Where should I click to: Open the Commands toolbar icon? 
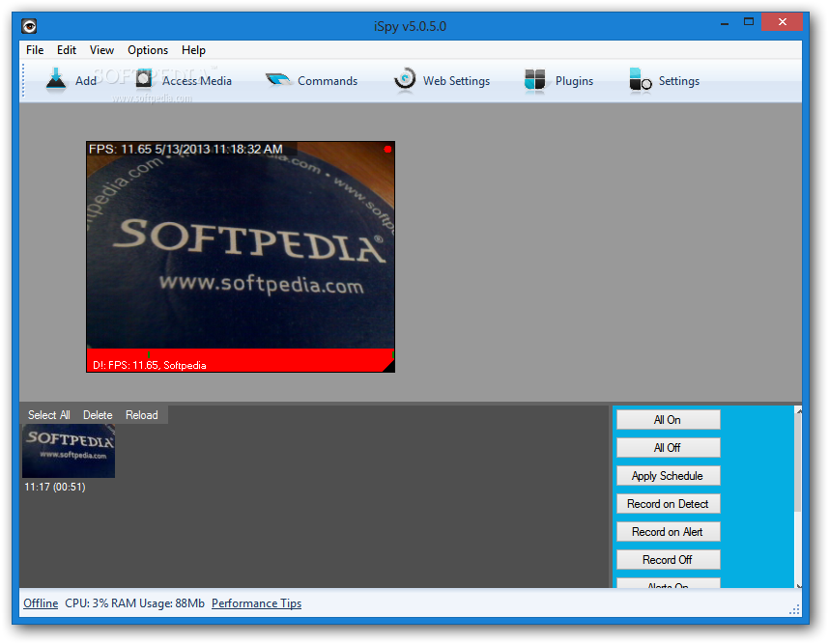point(278,80)
